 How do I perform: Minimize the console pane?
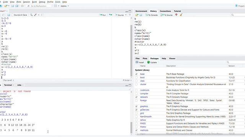coord(127,85)
